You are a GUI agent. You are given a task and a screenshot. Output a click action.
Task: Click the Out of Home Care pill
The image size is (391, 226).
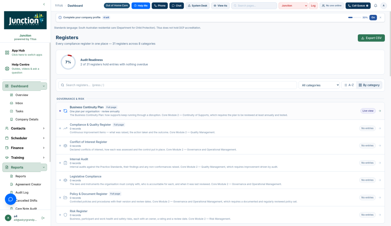pos(117,5)
